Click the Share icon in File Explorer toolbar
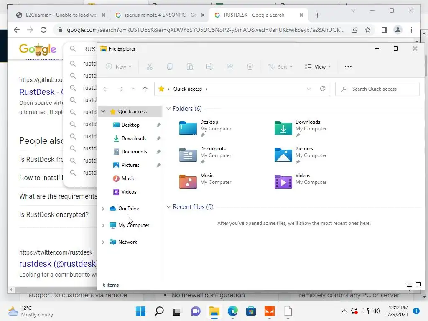Viewport: 428px width, 321px height. [230, 66]
